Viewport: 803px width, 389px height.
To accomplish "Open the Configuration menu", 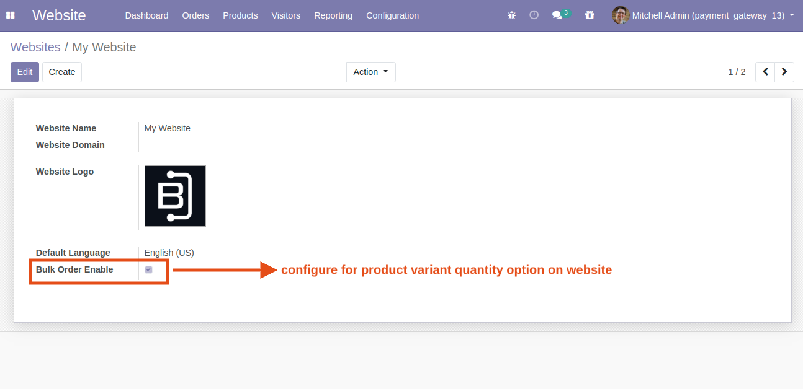I will [392, 15].
